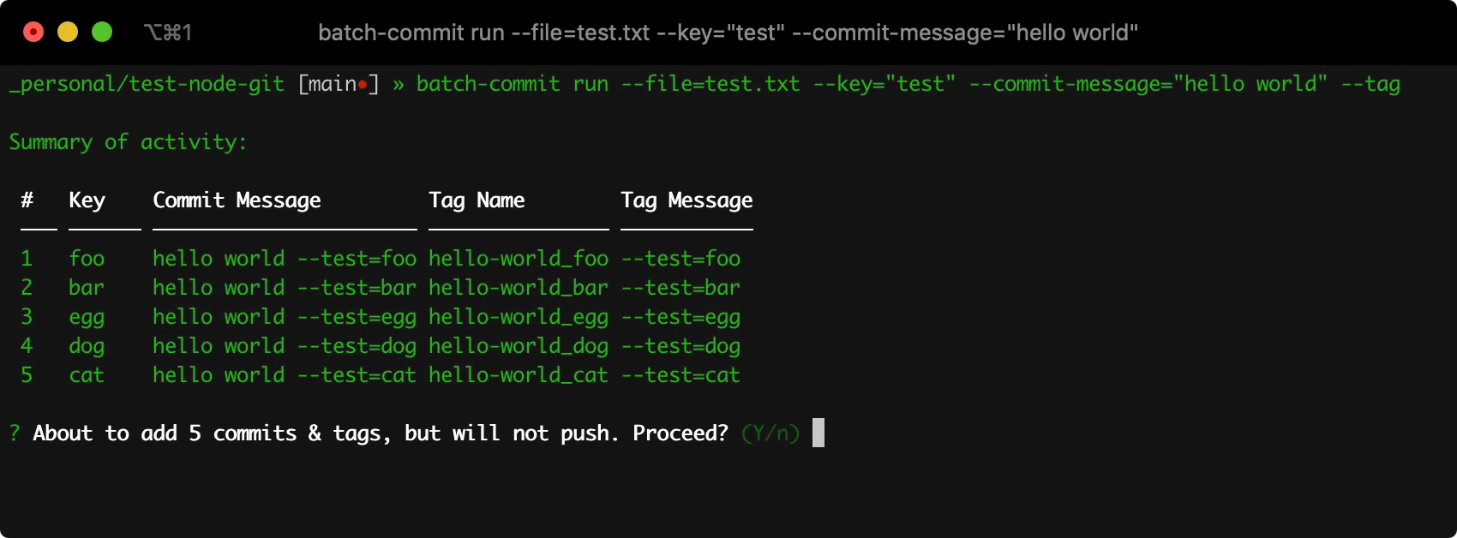Click the red close window button

tap(33, 33)
